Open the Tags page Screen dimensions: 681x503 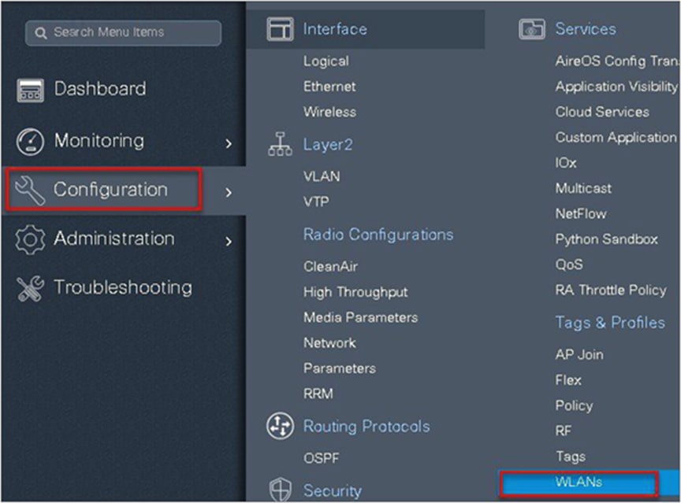pyautogui.click(x=571, y=457)
